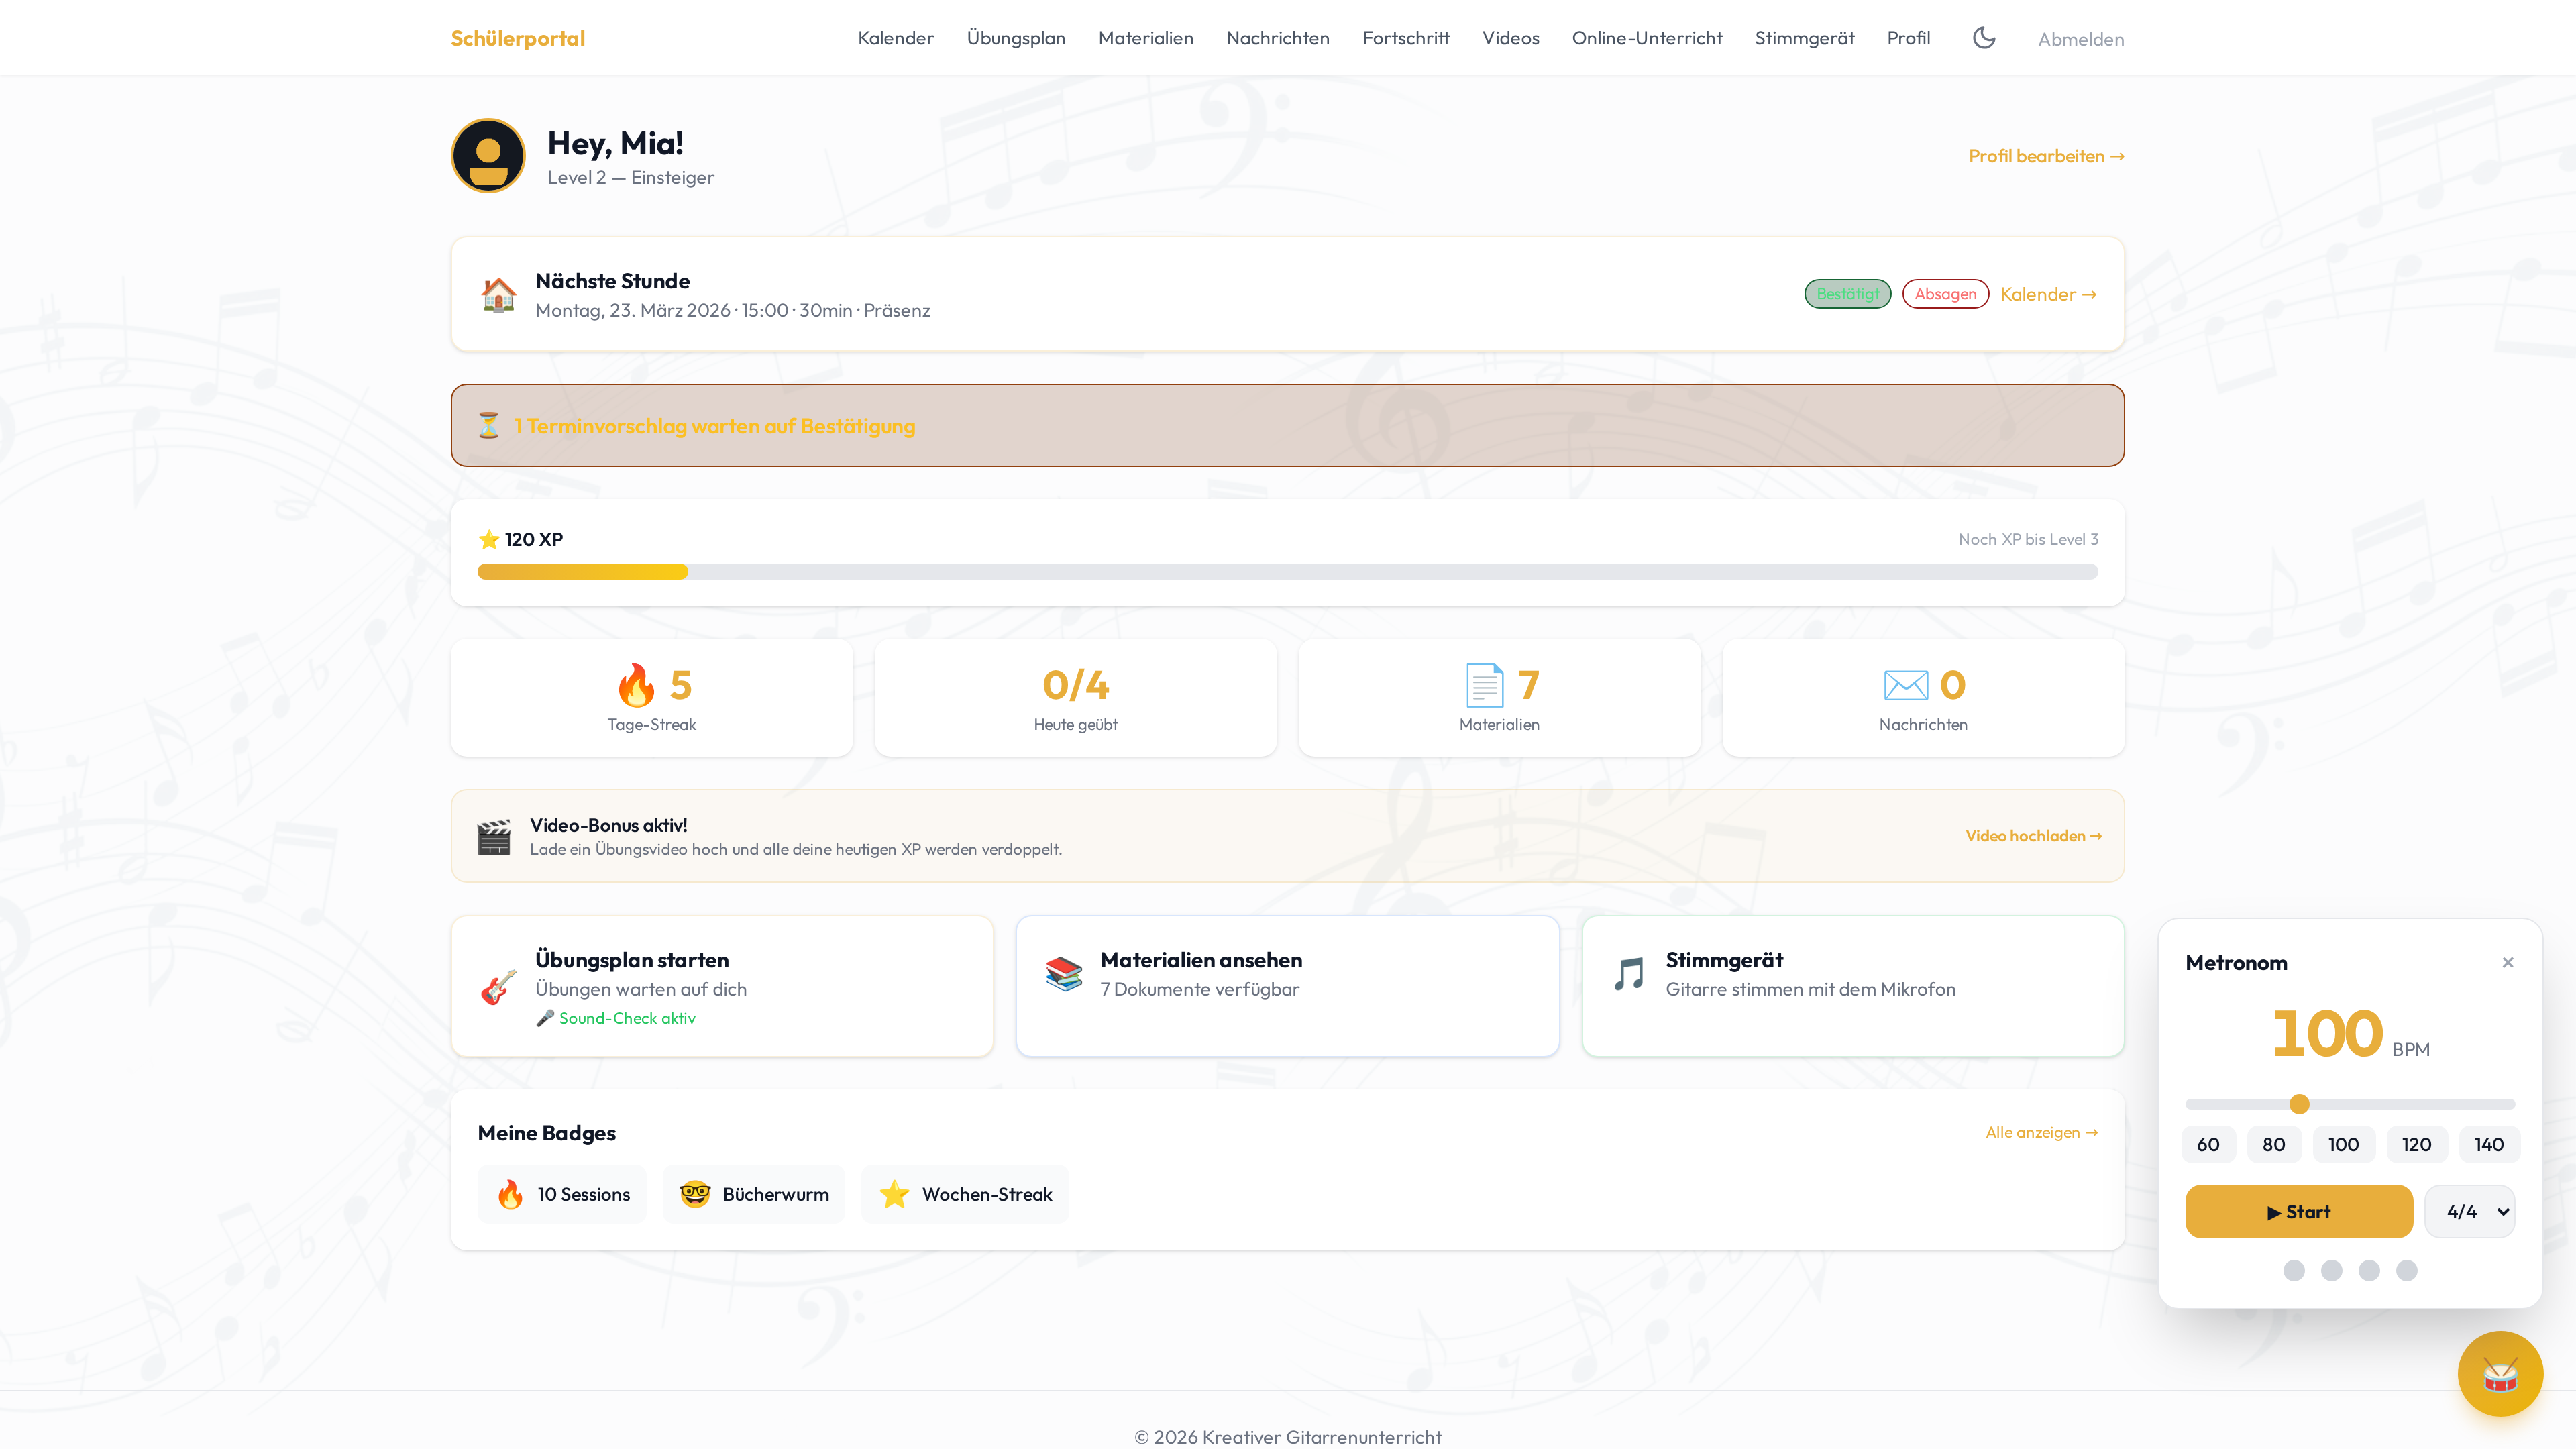Click the fire Tage-Streak icon
The width and height of the screenshot is (2576, 1449).
[636, 685]
